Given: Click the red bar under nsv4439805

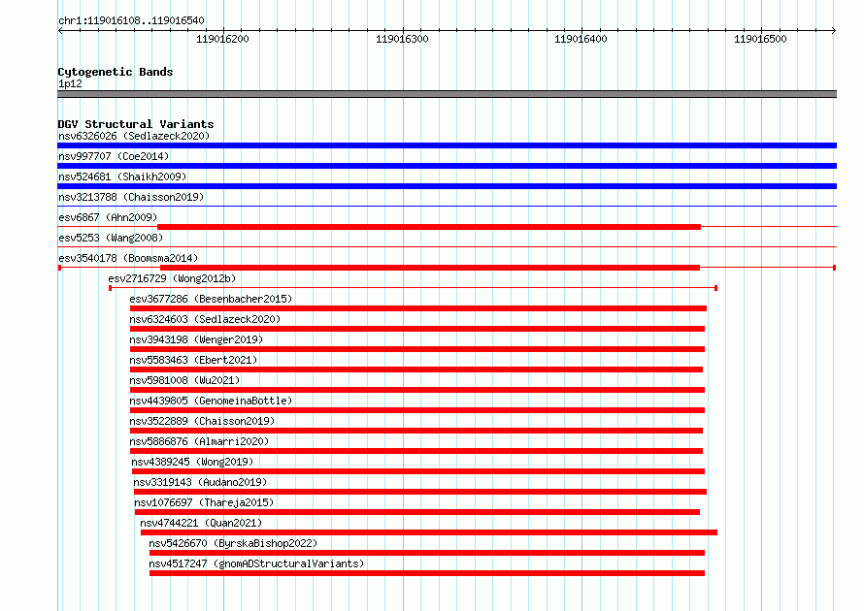Looking at the screenshot, I should (x=417, y=410).
